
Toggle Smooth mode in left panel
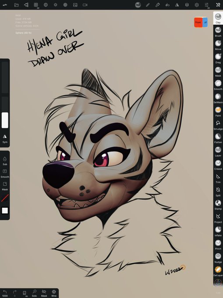click(5, 174)
